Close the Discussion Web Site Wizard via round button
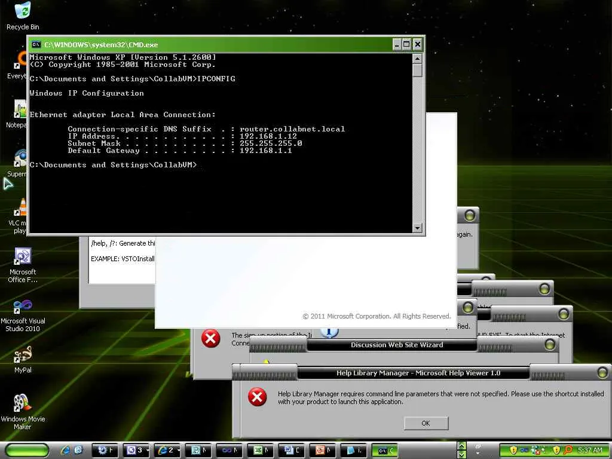The width and height of the screenshot is (612, 459). tap(550, 344)
